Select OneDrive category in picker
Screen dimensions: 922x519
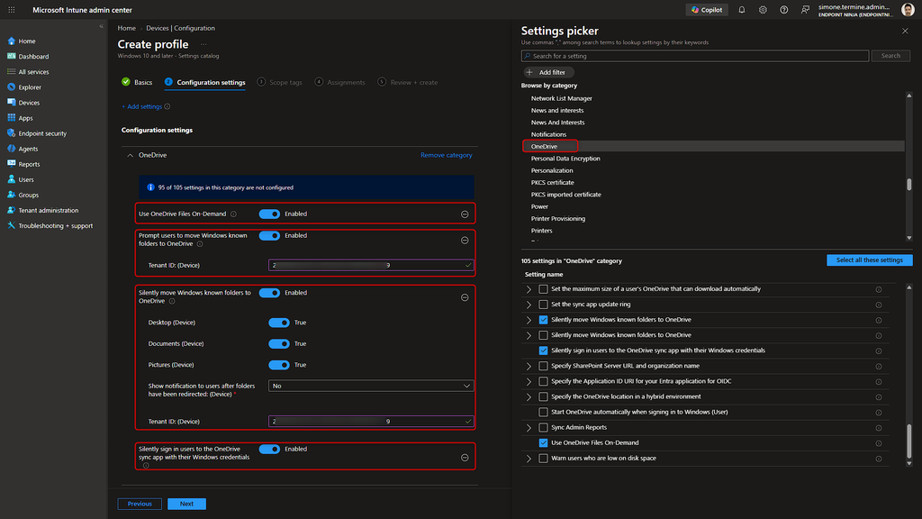click(x=544, y=147)
